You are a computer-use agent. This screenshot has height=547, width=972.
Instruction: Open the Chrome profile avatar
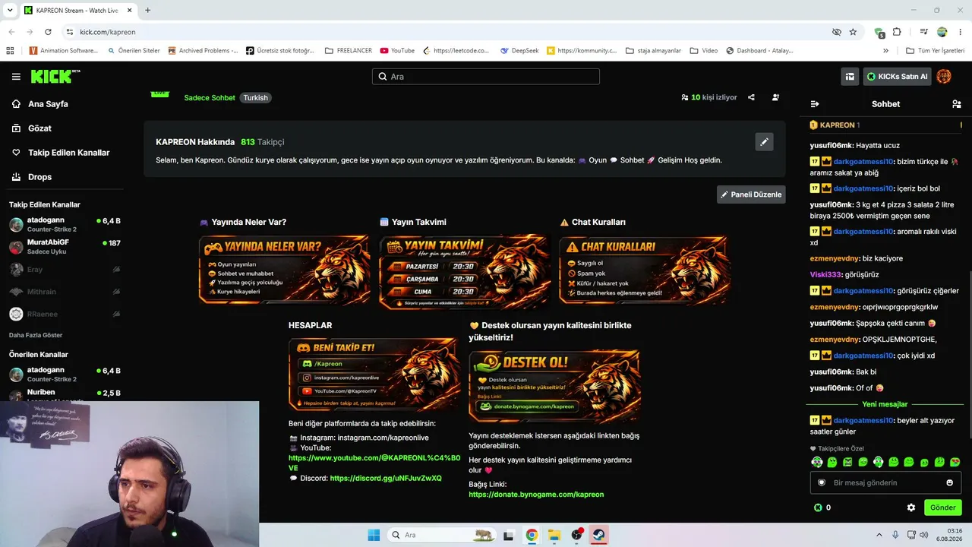(x=942, y=32)
